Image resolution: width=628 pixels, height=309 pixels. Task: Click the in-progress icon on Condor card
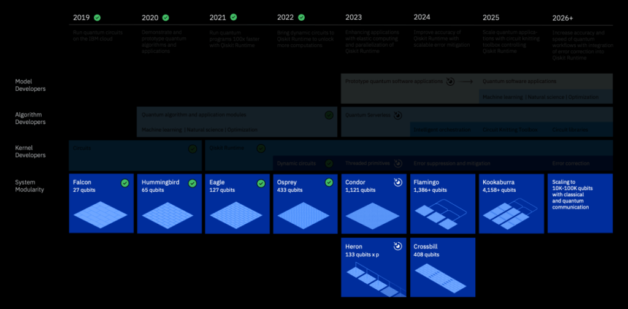[397, 183]
